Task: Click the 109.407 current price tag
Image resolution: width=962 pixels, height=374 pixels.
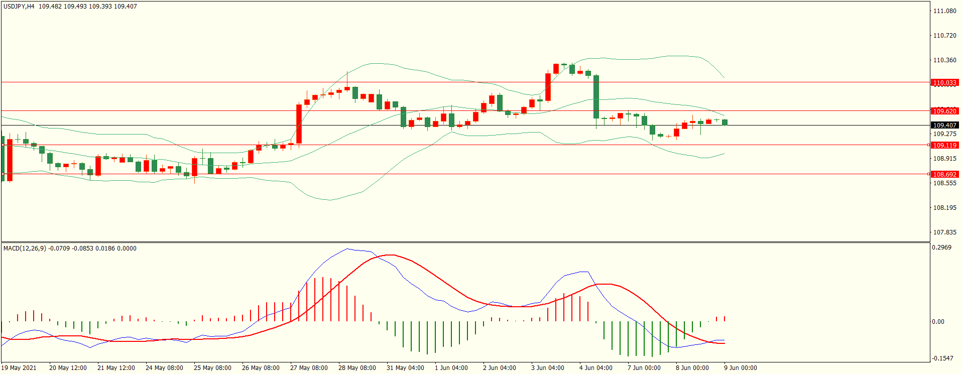Action: click(944, 125)
